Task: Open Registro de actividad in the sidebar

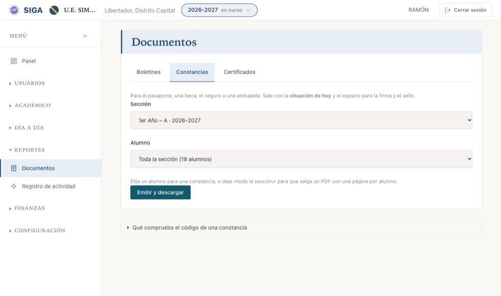Action: [51, 186]
